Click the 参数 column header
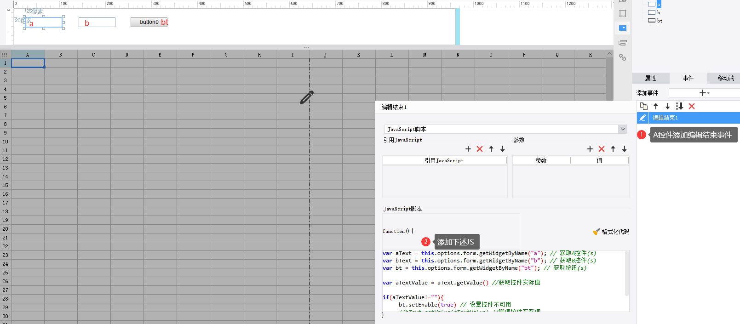 (541, 160)
